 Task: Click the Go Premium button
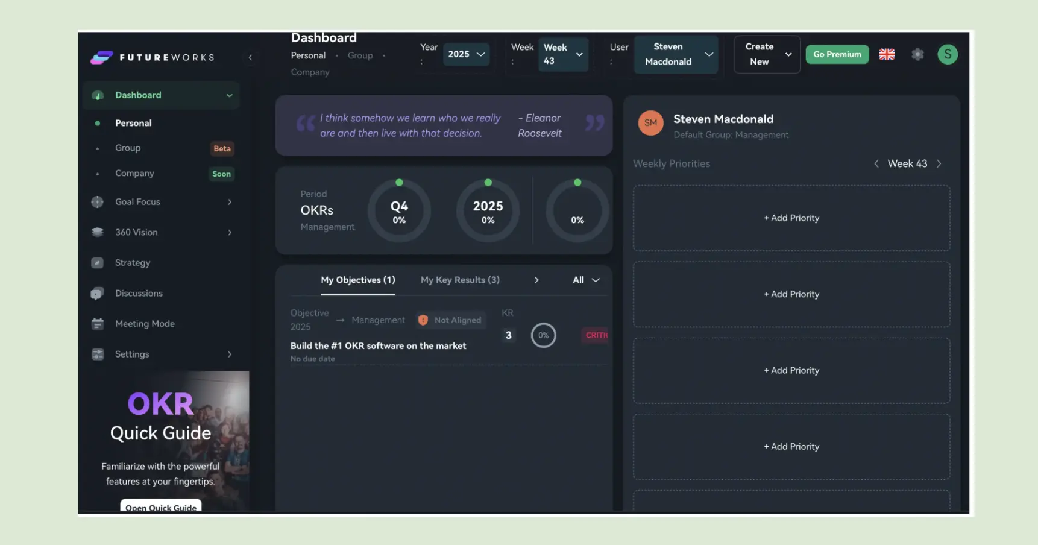tap(837, 54)
